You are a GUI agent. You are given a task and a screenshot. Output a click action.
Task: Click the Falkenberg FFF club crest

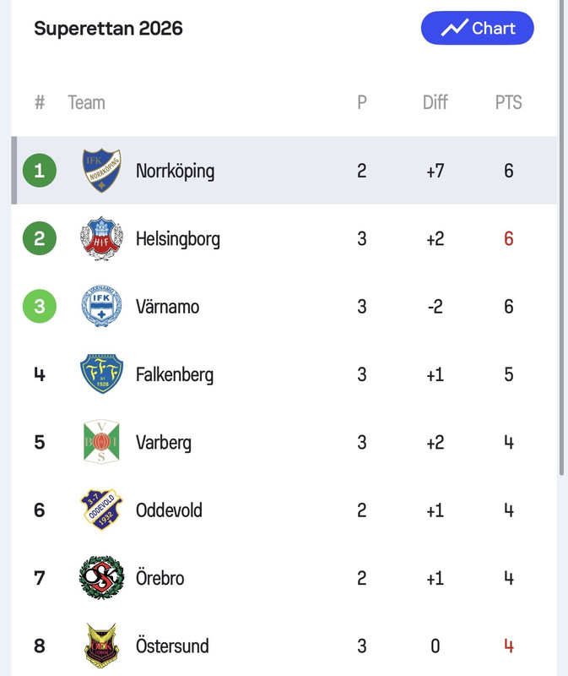tap(101, 373)
